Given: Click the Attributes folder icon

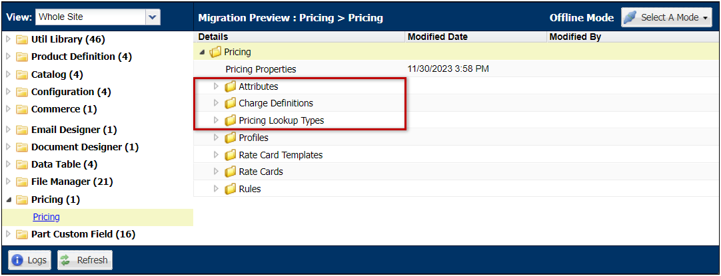Looking at the screenshot, I should click(231, 86).
